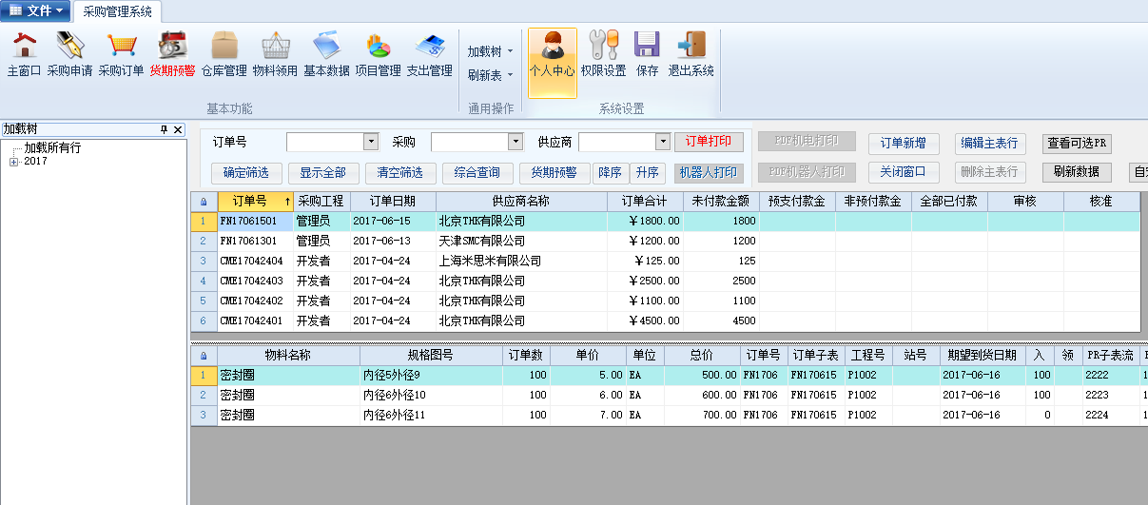
Task: Expand the 2017 tree node
Action: [x=13, y=162]
